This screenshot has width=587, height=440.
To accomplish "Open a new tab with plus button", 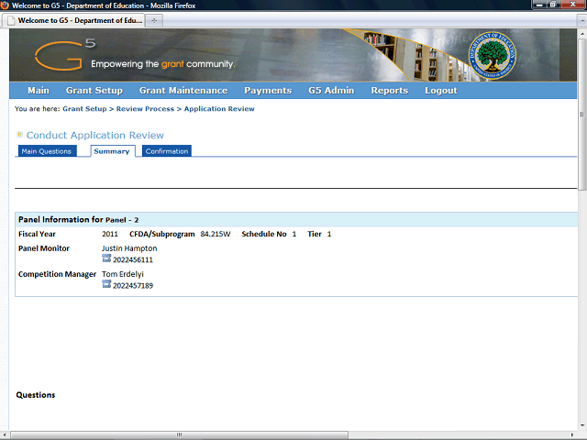I will [154, 20].
